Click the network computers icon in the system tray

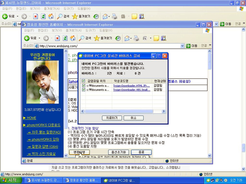point(213,180)
